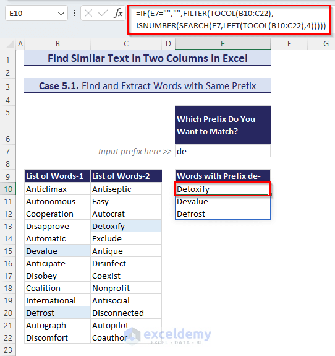Click the Name Box showing E10
335x356 pixels.
36,14
